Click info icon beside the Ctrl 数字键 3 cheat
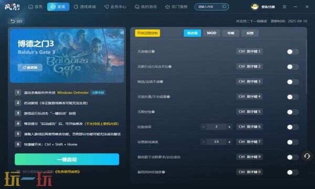This screenshot has width=315, height=189. point(162,82)
